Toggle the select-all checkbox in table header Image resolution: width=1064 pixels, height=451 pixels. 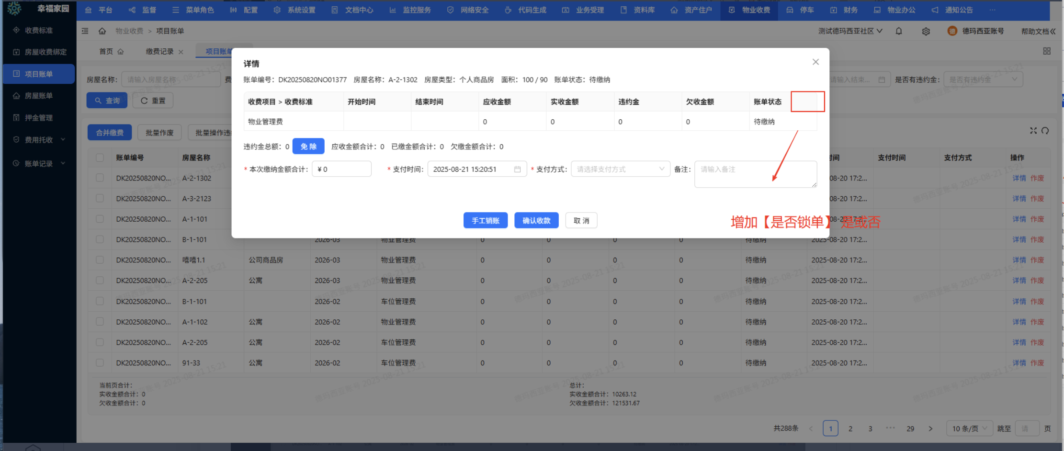pyautogui.click(x=100, y=158)
